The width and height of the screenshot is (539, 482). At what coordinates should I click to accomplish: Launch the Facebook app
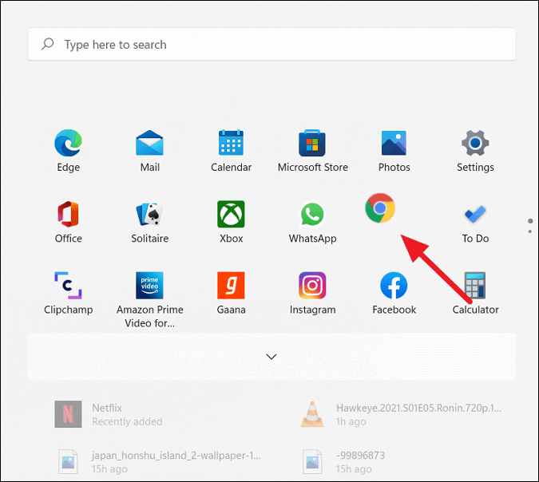tap(394, 293)
